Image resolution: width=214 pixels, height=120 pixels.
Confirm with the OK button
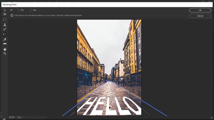(200, 10)
